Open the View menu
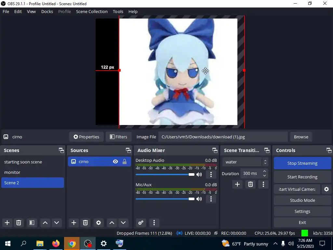 pyautogui.click(x=31, y=11)
